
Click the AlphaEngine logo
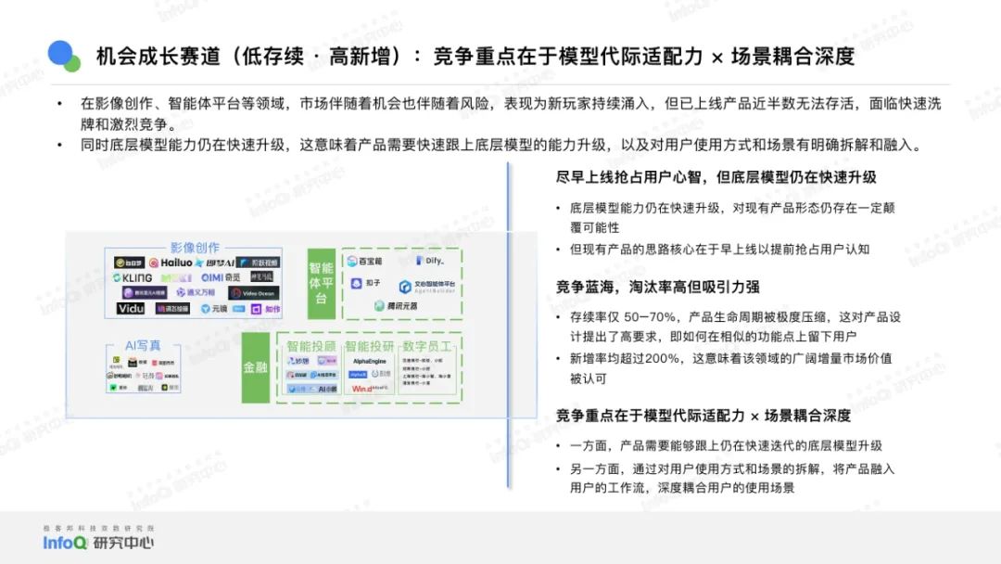click(370, 362)
